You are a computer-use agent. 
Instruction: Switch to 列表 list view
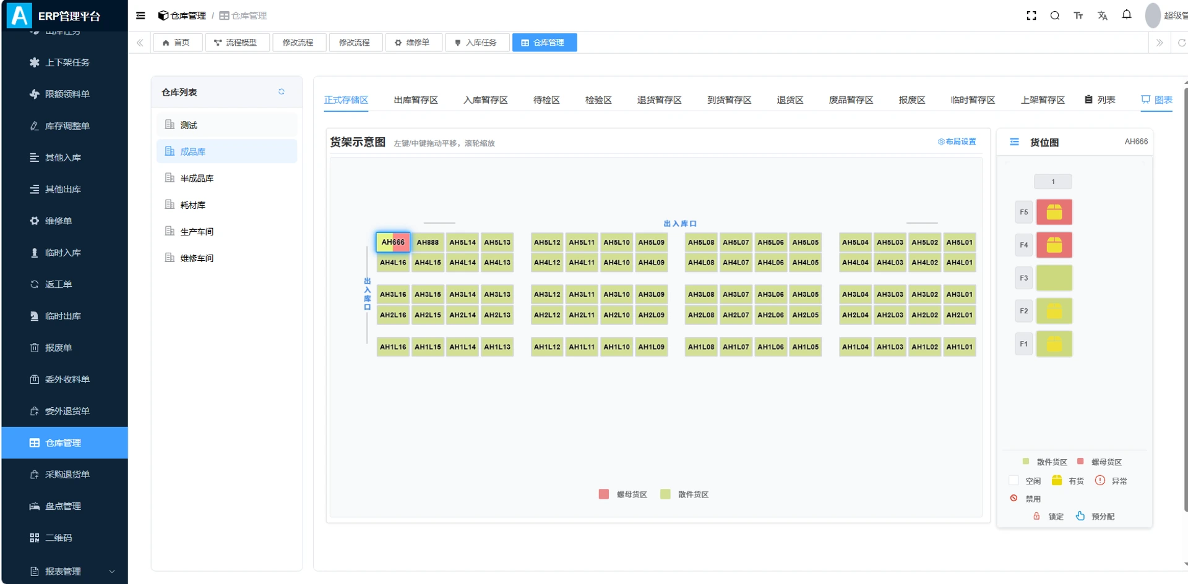(1100, 99)
